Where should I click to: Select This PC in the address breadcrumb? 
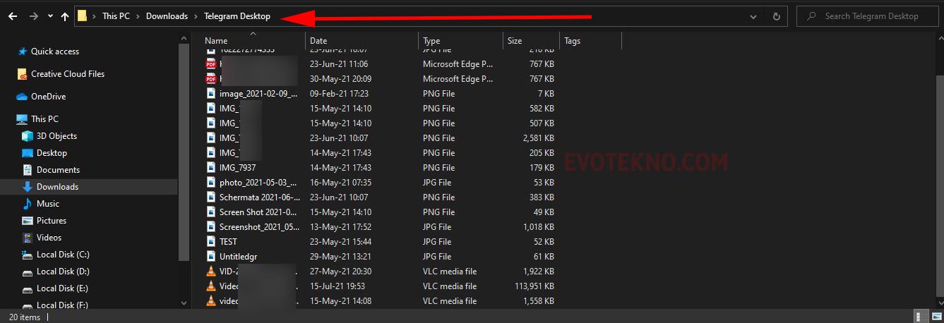tap(116, 16)
